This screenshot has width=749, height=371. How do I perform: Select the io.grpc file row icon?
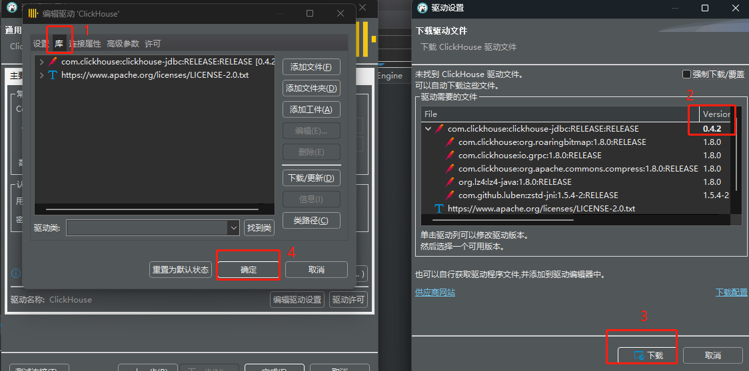point(450,156)
